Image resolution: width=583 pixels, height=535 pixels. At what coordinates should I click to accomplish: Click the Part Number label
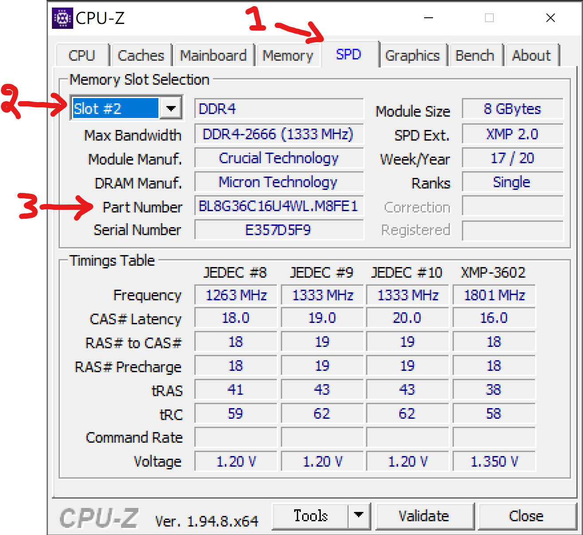142,207
